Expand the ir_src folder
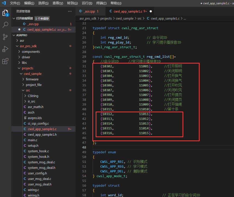 pyautogui.click(x=25, y=101)
